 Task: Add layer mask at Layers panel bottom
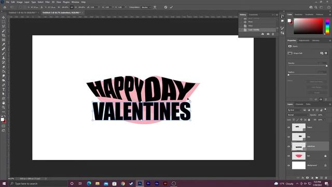pos(308,178)
